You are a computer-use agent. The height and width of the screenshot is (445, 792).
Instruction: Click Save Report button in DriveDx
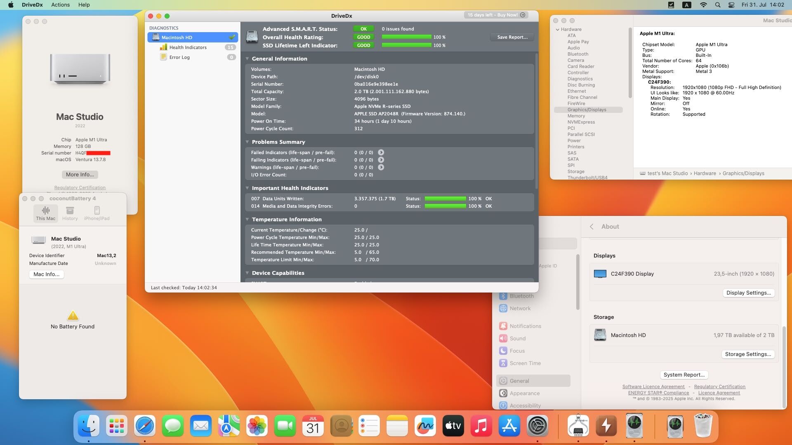click(x=512, y=37)
